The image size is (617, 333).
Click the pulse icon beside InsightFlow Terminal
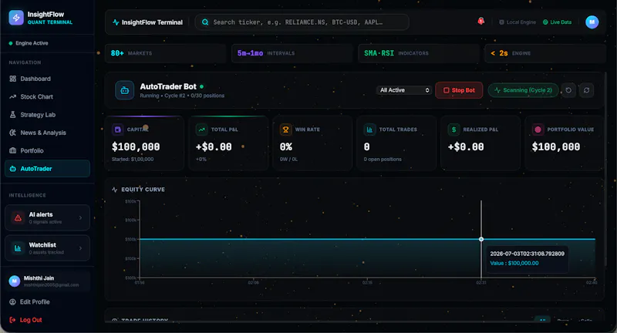click(116, 22)
